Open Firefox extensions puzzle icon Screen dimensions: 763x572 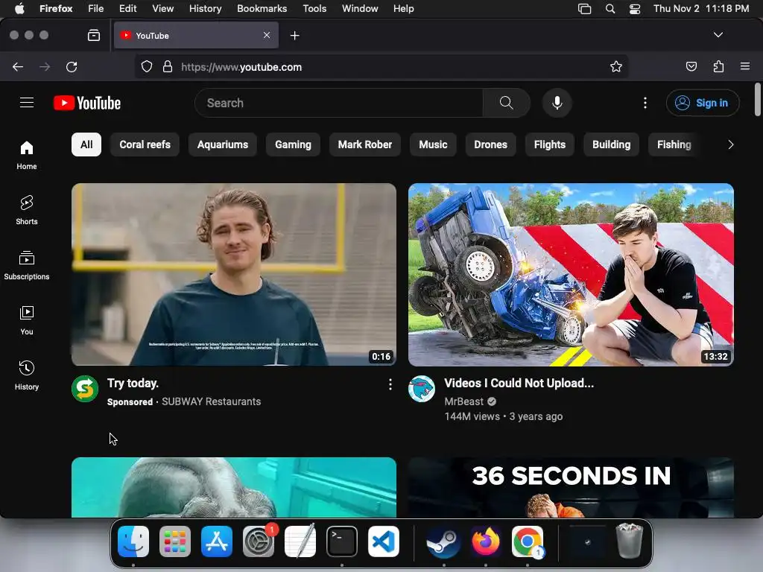point(718,66)
